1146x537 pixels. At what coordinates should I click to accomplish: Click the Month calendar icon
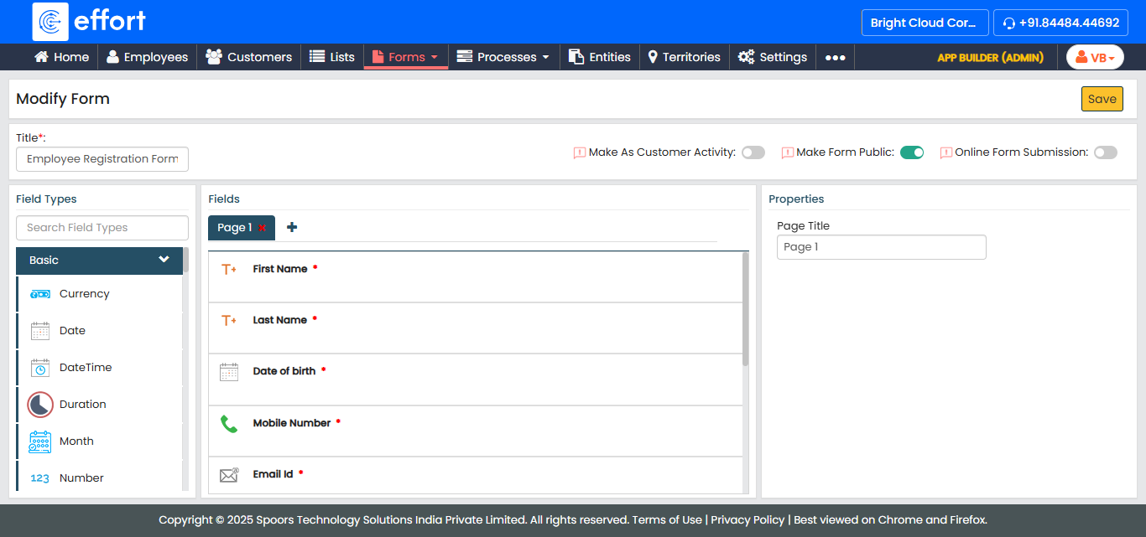pos(40,441)
